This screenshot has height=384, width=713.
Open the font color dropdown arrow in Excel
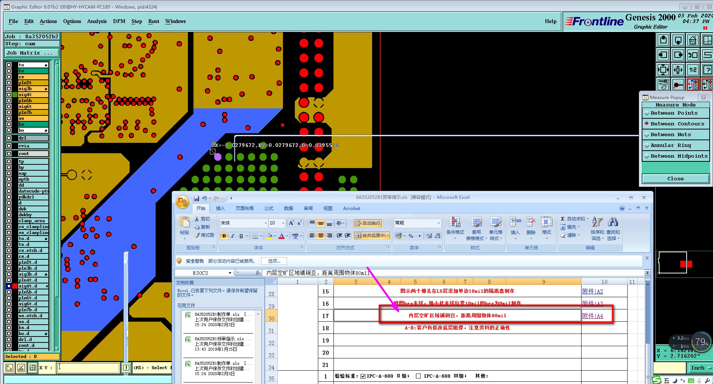[x=287, y=236]
